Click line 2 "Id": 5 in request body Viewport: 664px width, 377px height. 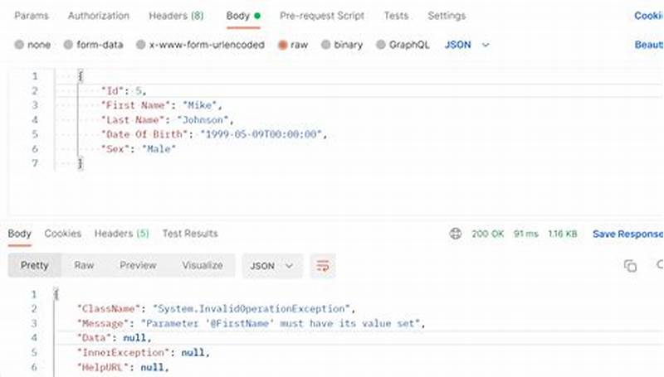[x=124, y=91]
